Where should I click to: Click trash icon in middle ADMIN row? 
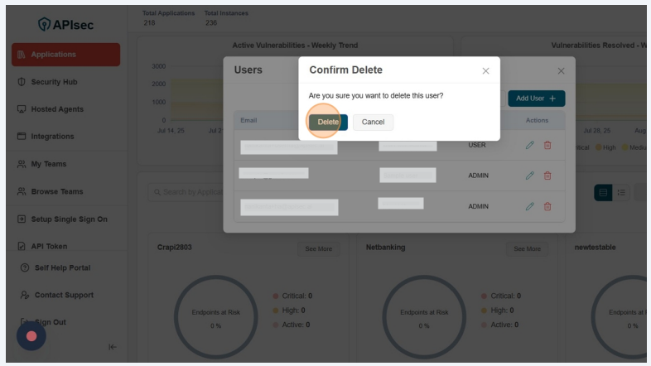click(x=547, y=176)
